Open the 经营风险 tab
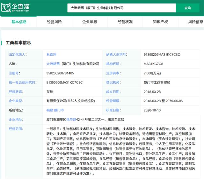 pyautogui.click(x=55, y=22)
